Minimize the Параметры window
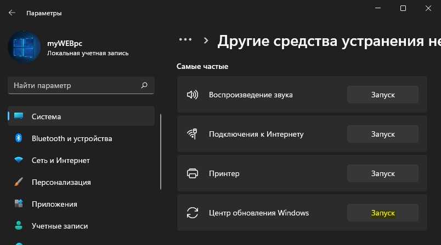Screen dimensions: 441x245 tap(378, 8)
